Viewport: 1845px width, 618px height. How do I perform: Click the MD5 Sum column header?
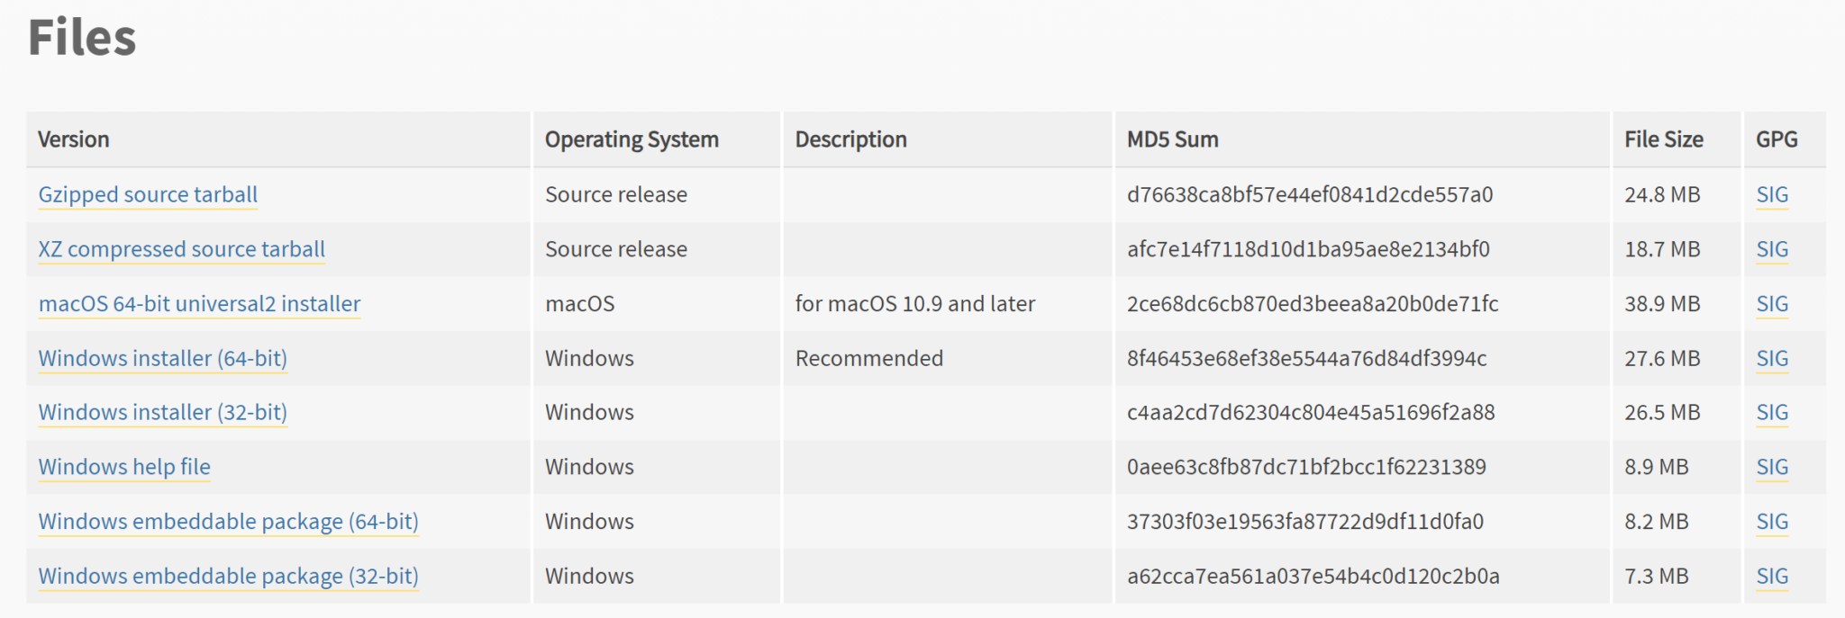(1172, 139)
